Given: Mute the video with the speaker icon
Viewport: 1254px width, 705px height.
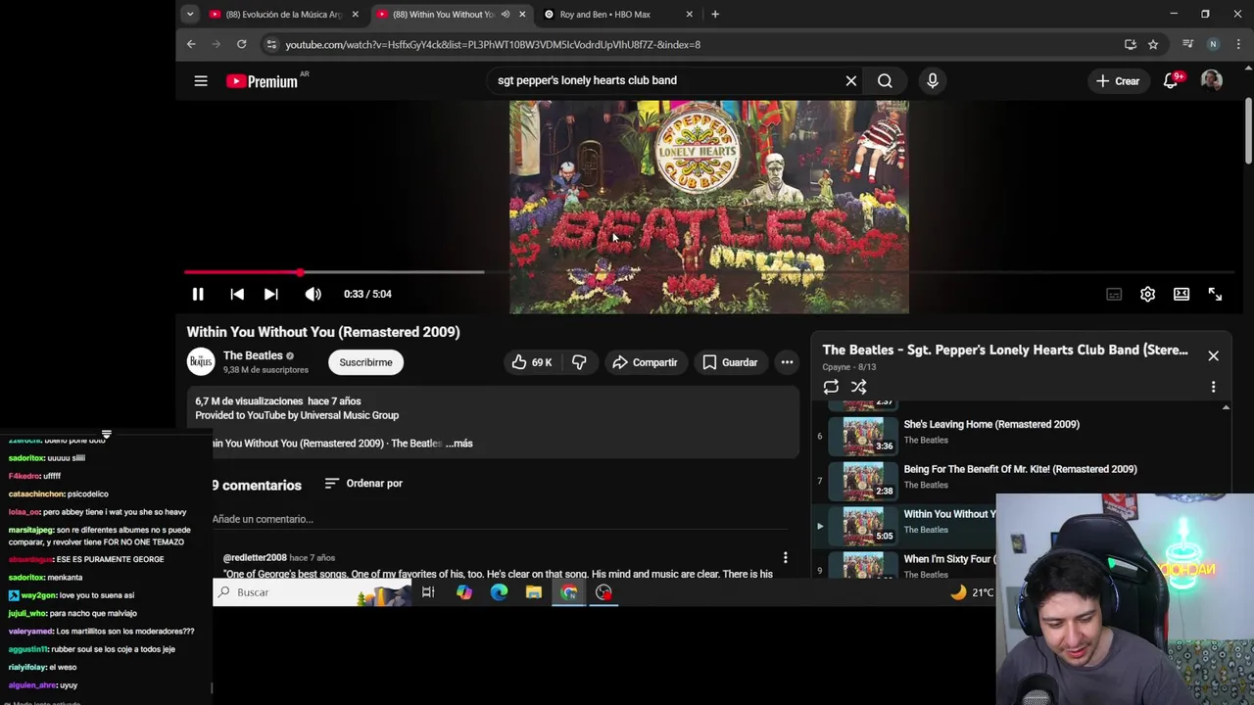Looking at the screenshot, I should 313,294.
